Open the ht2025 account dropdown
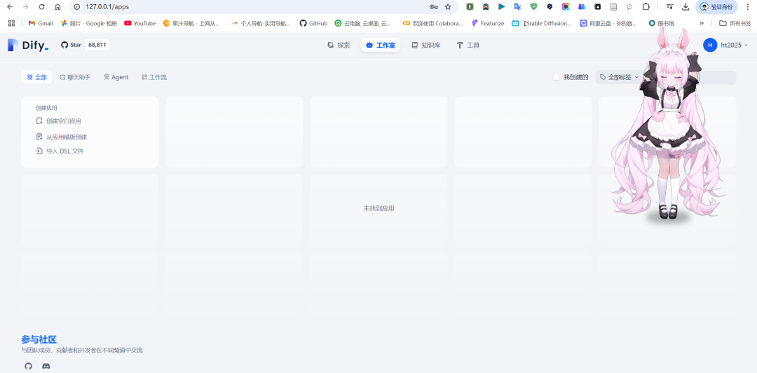 [725, 45]
